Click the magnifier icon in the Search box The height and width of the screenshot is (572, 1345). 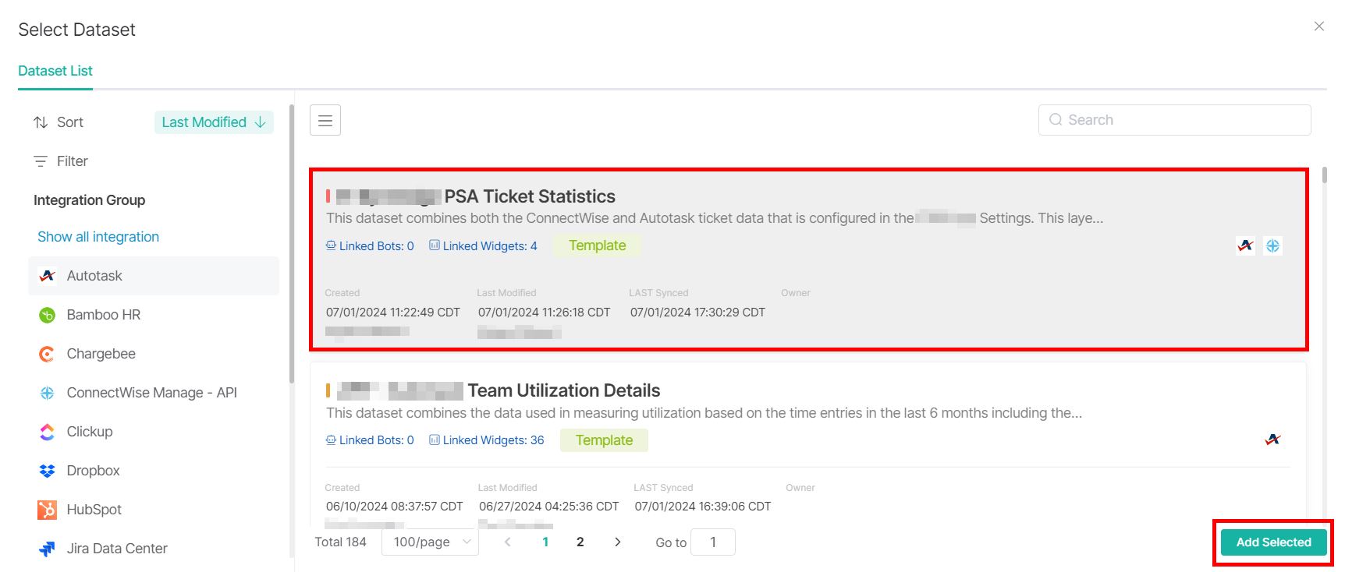(1056, 120)
